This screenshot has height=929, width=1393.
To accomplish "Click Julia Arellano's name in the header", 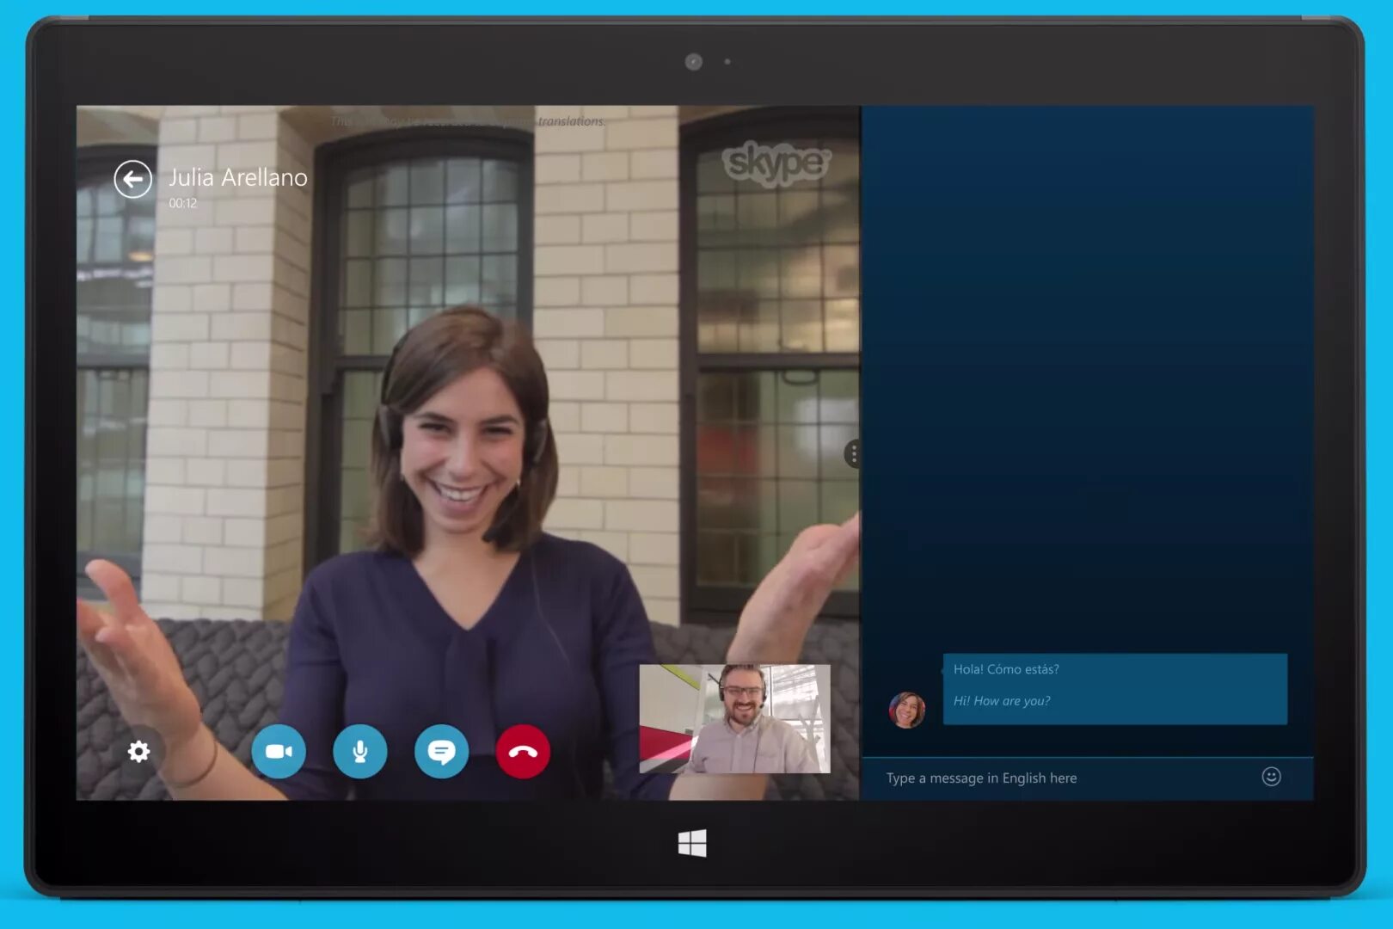I will coord(237,178).
